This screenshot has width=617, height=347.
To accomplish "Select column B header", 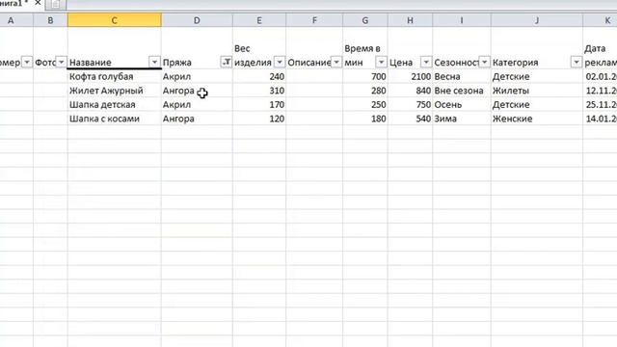I will (50, 20).
